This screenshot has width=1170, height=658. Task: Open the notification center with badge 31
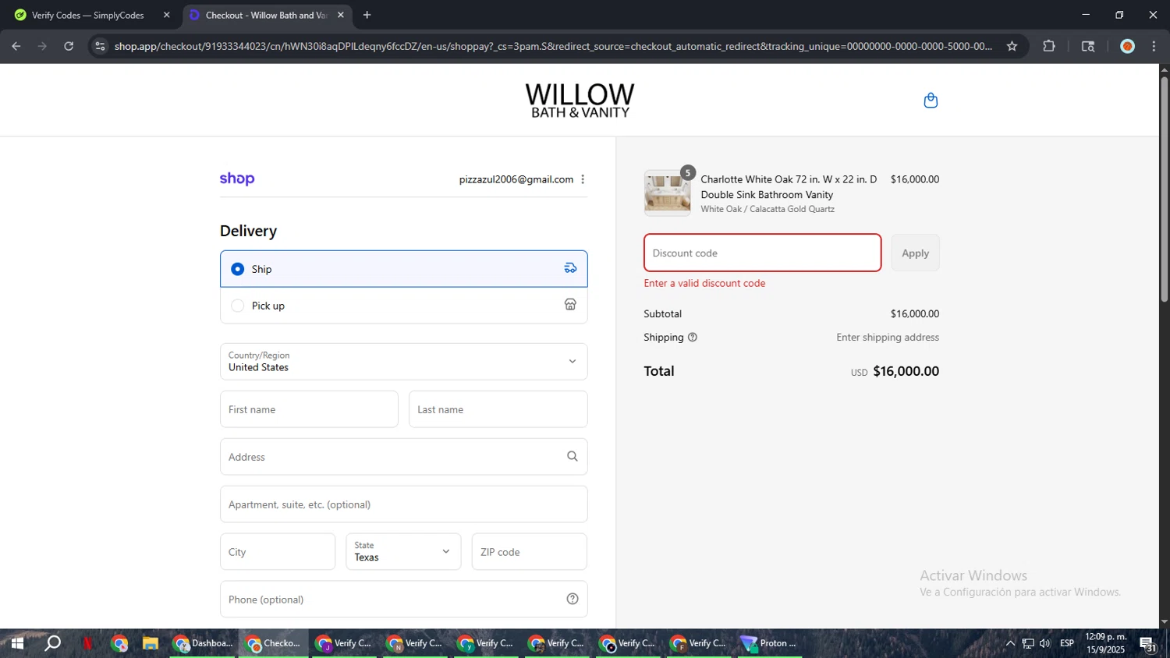tap(1148, 645)
